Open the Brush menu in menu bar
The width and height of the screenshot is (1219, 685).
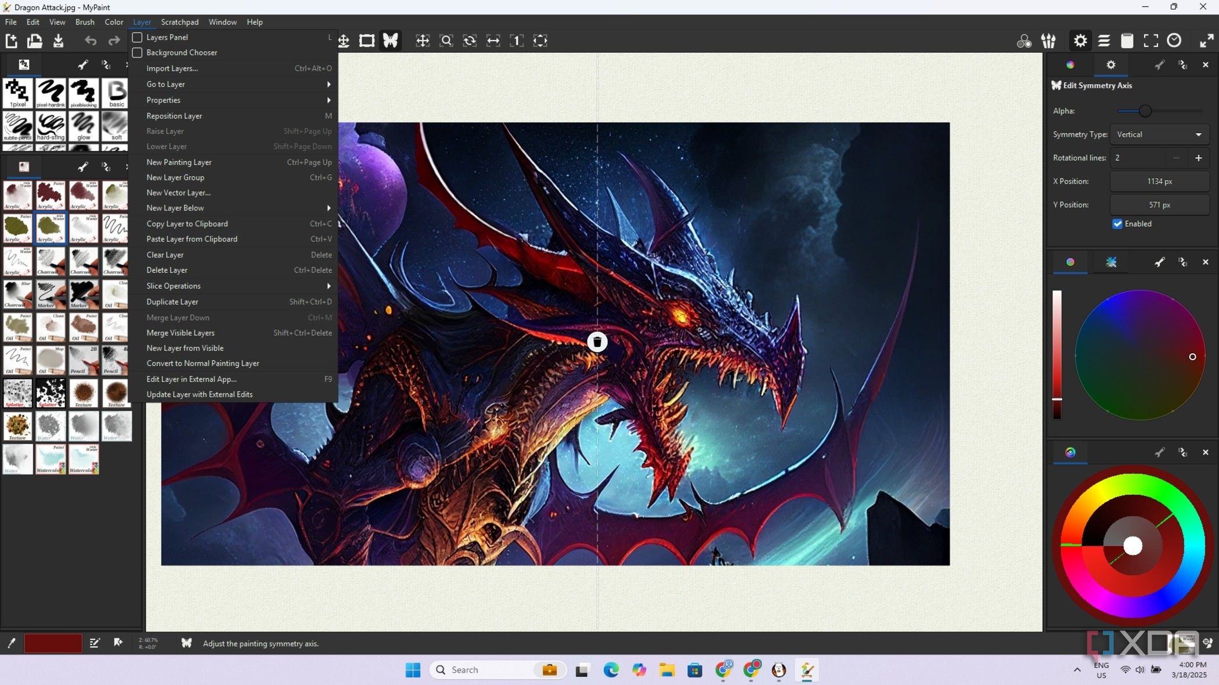(x=85, y=22)
